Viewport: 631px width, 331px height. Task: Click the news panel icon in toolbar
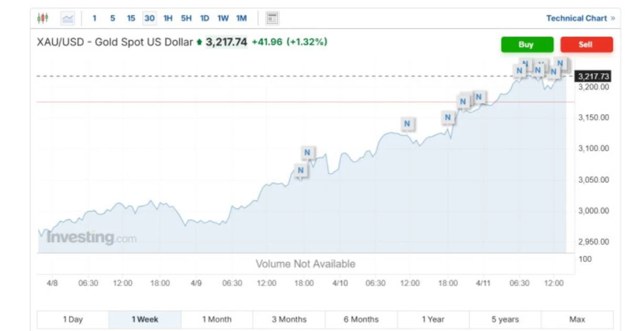(x=272, y=18)
